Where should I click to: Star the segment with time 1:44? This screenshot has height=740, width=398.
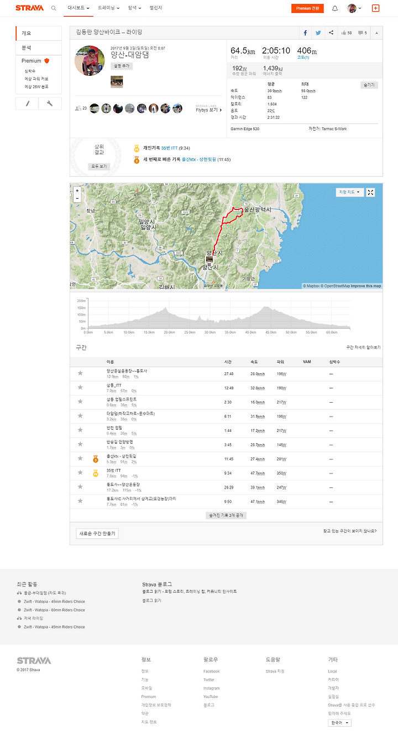80,430
